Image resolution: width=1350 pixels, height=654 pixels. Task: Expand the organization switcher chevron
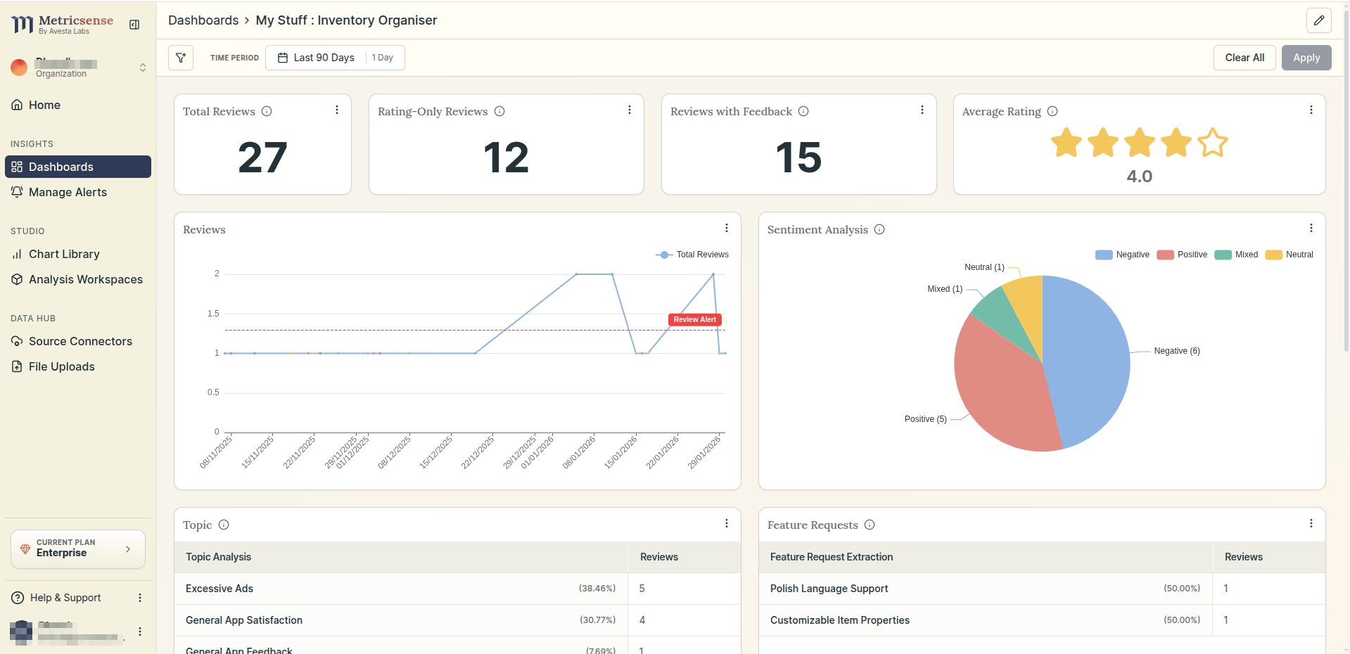143,68
